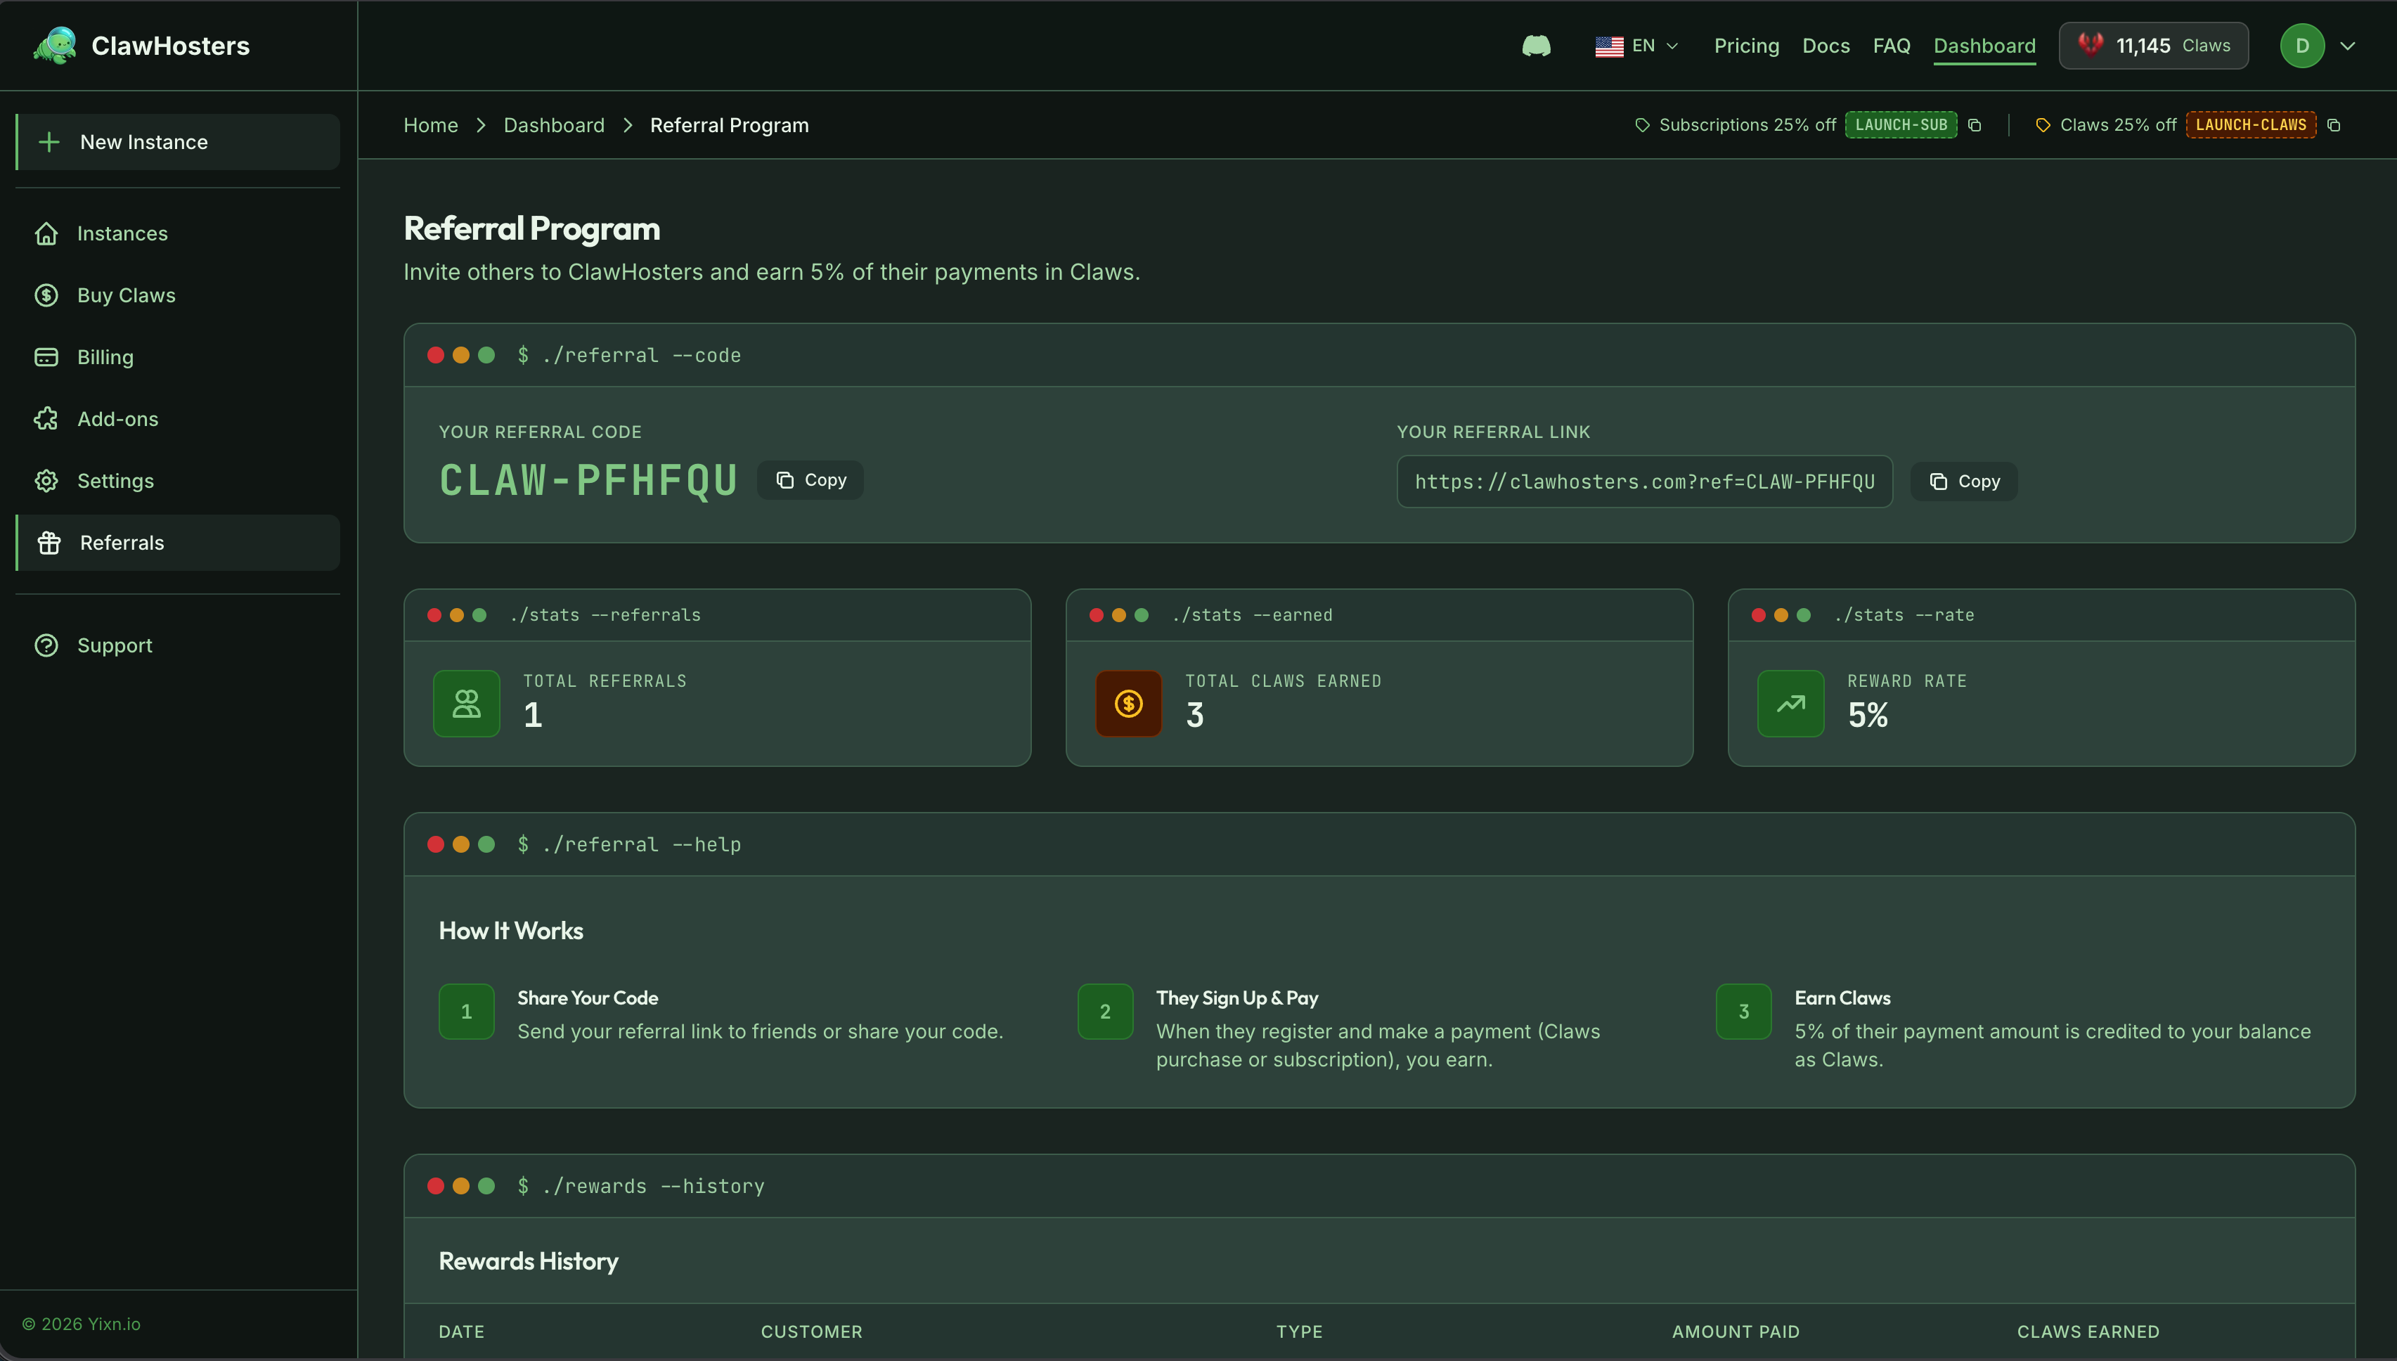This screenshot has height=1361, width=2397.
Task: Open Settings using the gear icon
Action: point(48,480)
